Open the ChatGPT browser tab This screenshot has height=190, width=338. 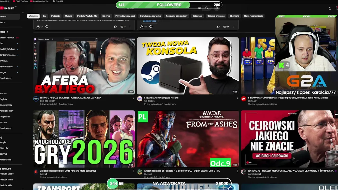point(58,1)
